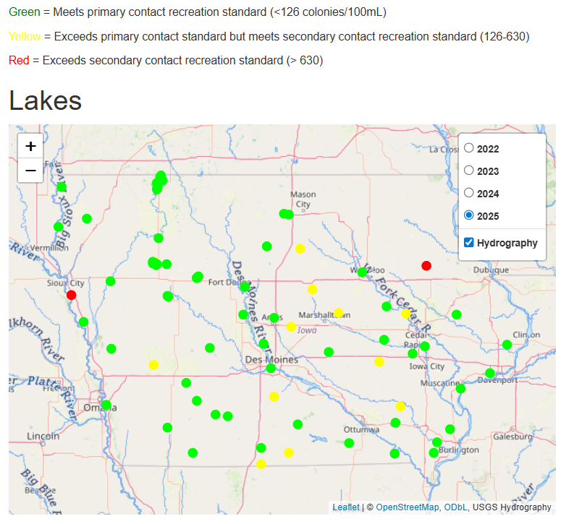574x524 pixels.
Task: Click the word 'Green' in the legend
Action: pyautogui.click(x=24, y=12)
